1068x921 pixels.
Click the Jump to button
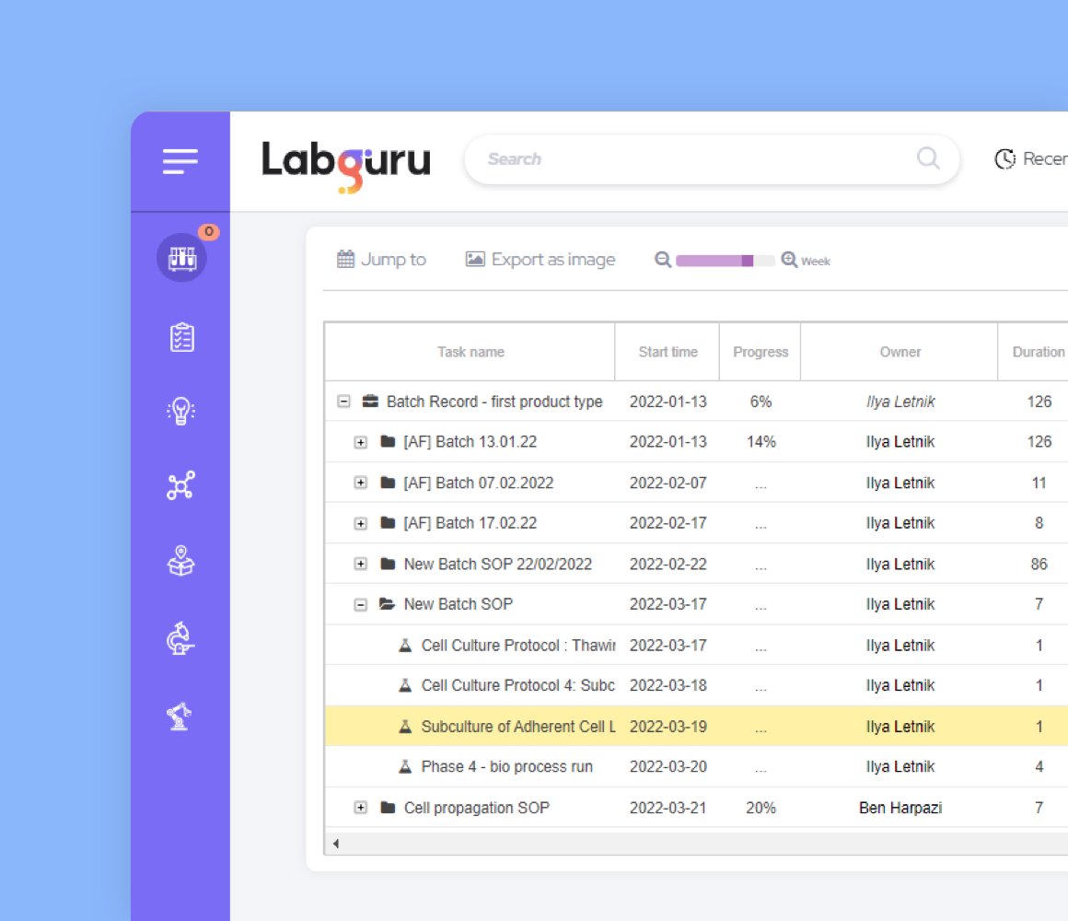tap(381, 260)
